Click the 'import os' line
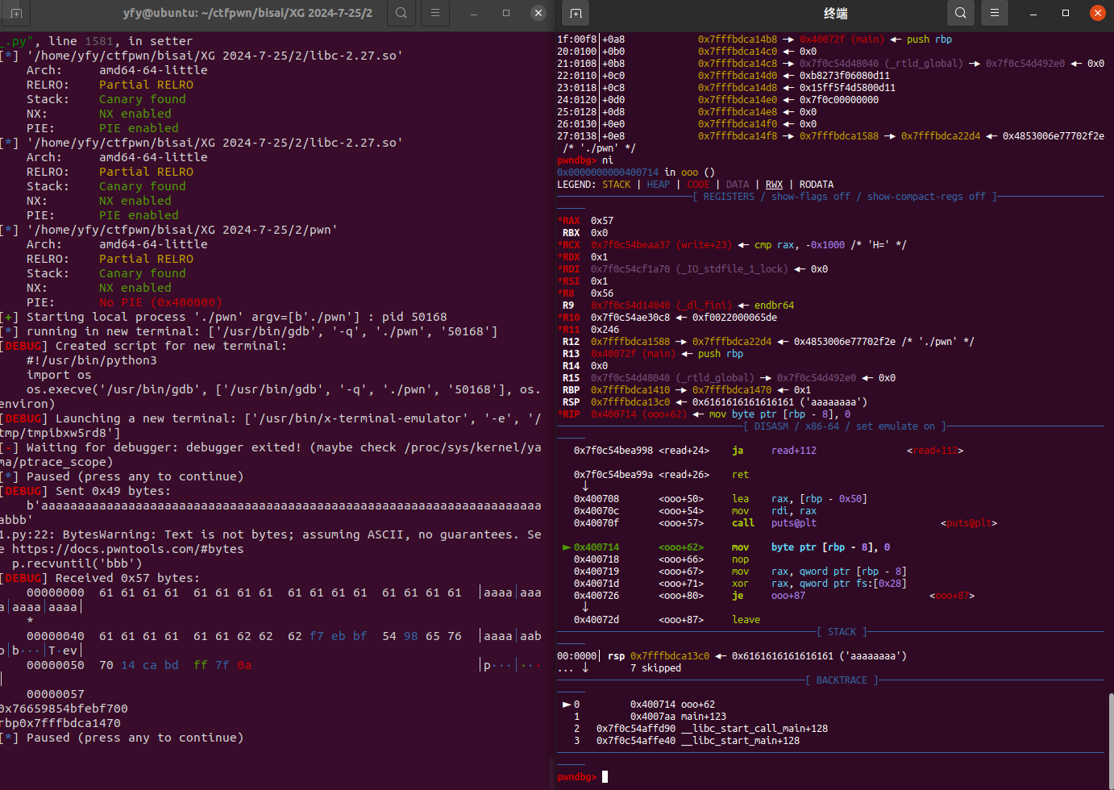Image resolution: width=1114 pixels, height=790 pixels. point(59,375)
